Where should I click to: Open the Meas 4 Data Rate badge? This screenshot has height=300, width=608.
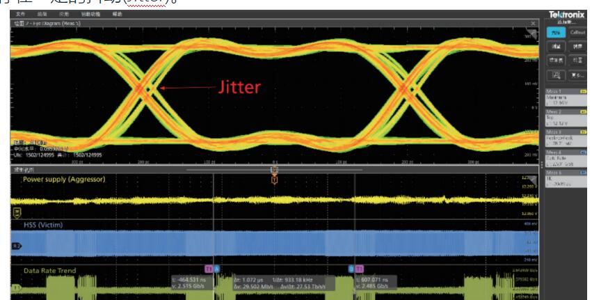[x=566, y=158]
